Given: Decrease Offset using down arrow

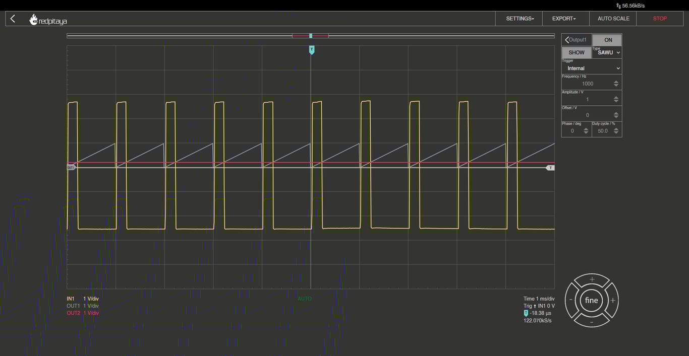Looking at the screenshot, I should [x=616, y=117].
